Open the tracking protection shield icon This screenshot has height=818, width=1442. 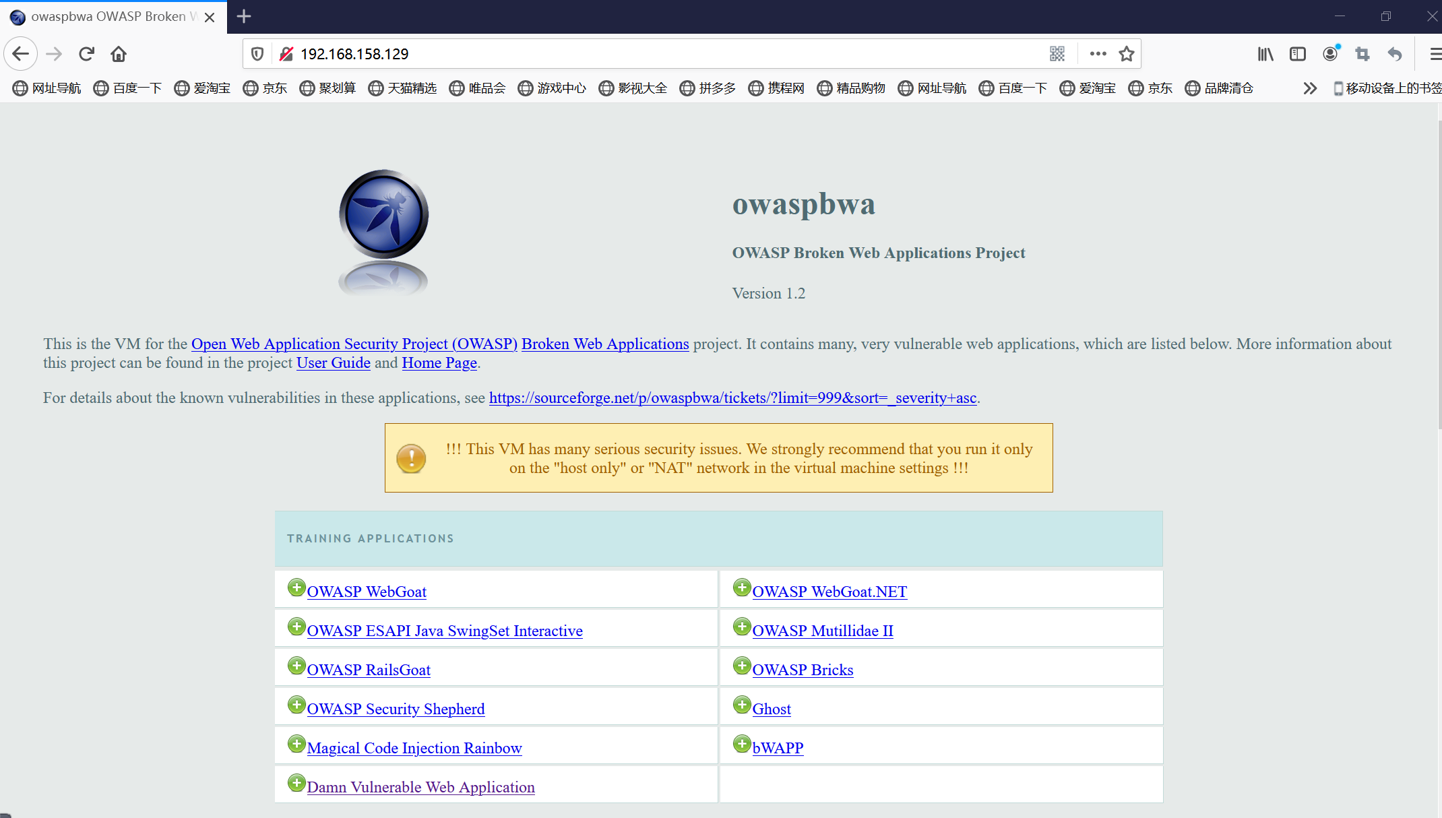point(257,54)
